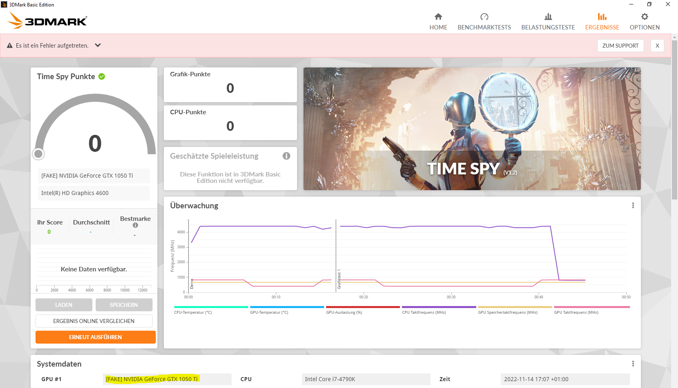678x388 pixels.
Task: Open the Home icon in navigation
Action: pos(438,17)
